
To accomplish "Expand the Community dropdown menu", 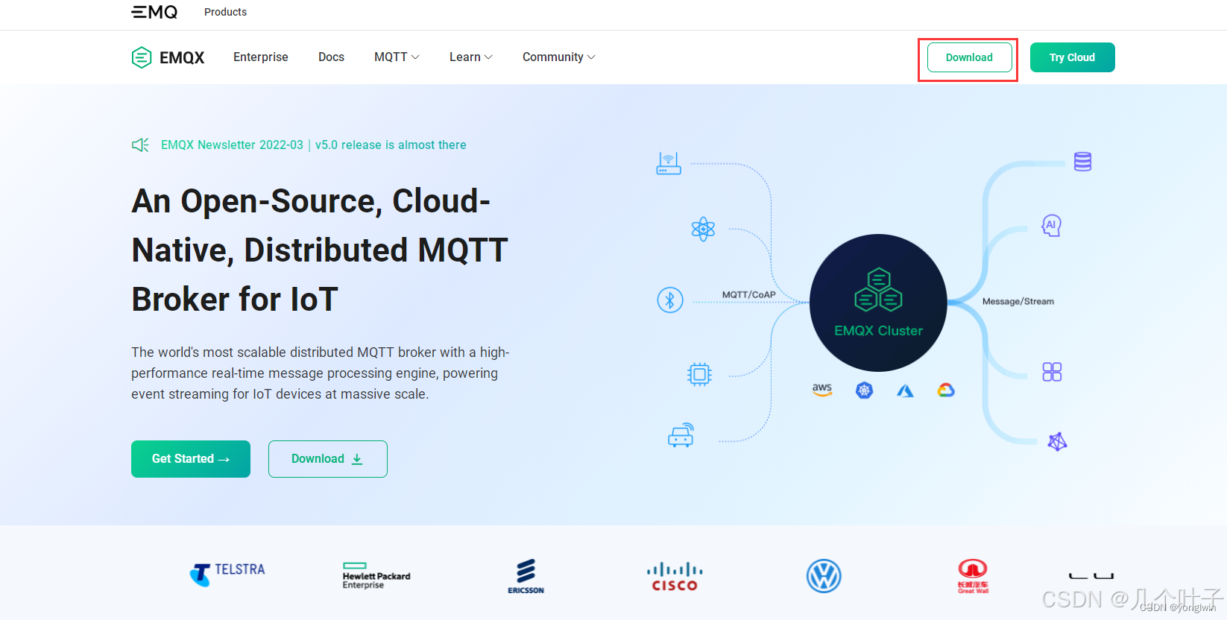I will pos(558,57).
